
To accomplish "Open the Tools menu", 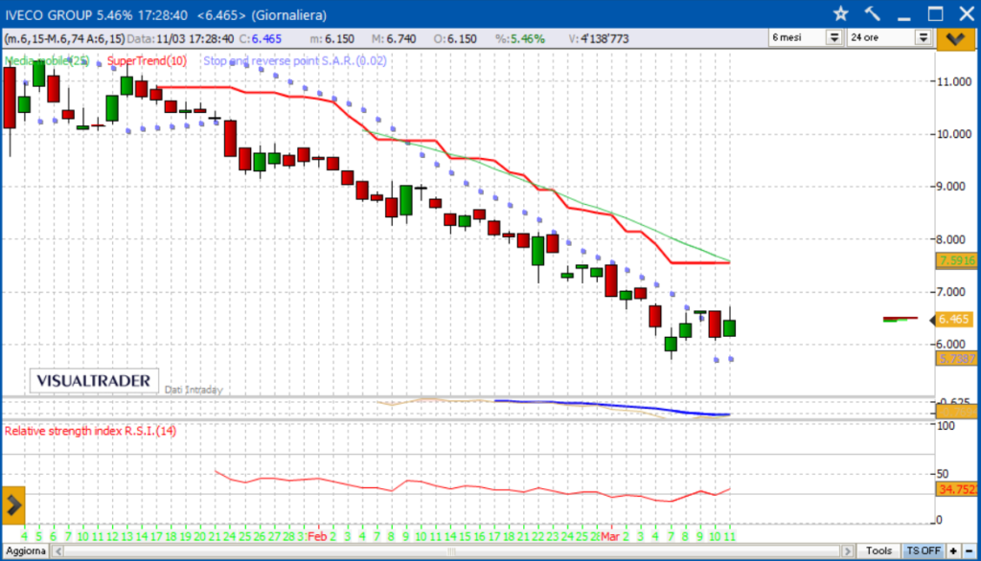I will point(878,551).
